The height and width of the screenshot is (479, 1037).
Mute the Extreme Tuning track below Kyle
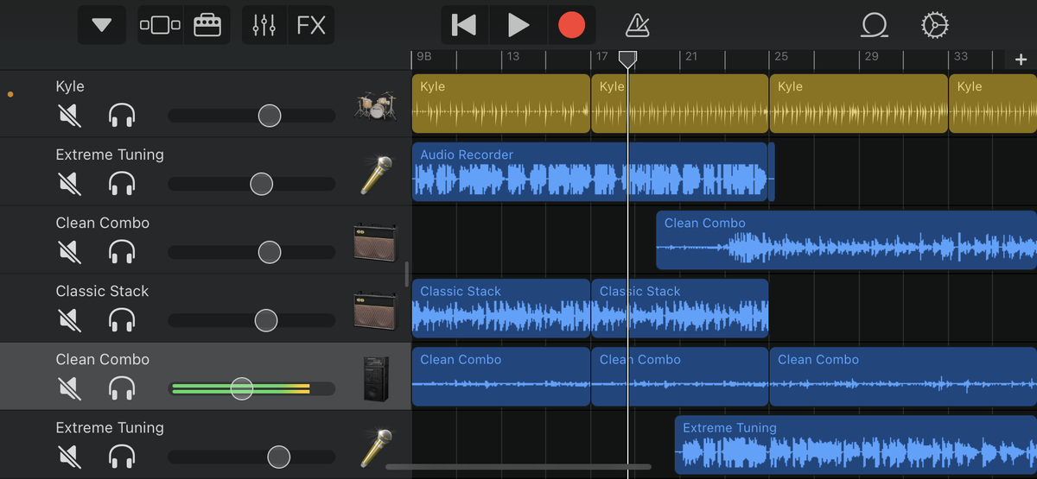(x=69, y=184)
